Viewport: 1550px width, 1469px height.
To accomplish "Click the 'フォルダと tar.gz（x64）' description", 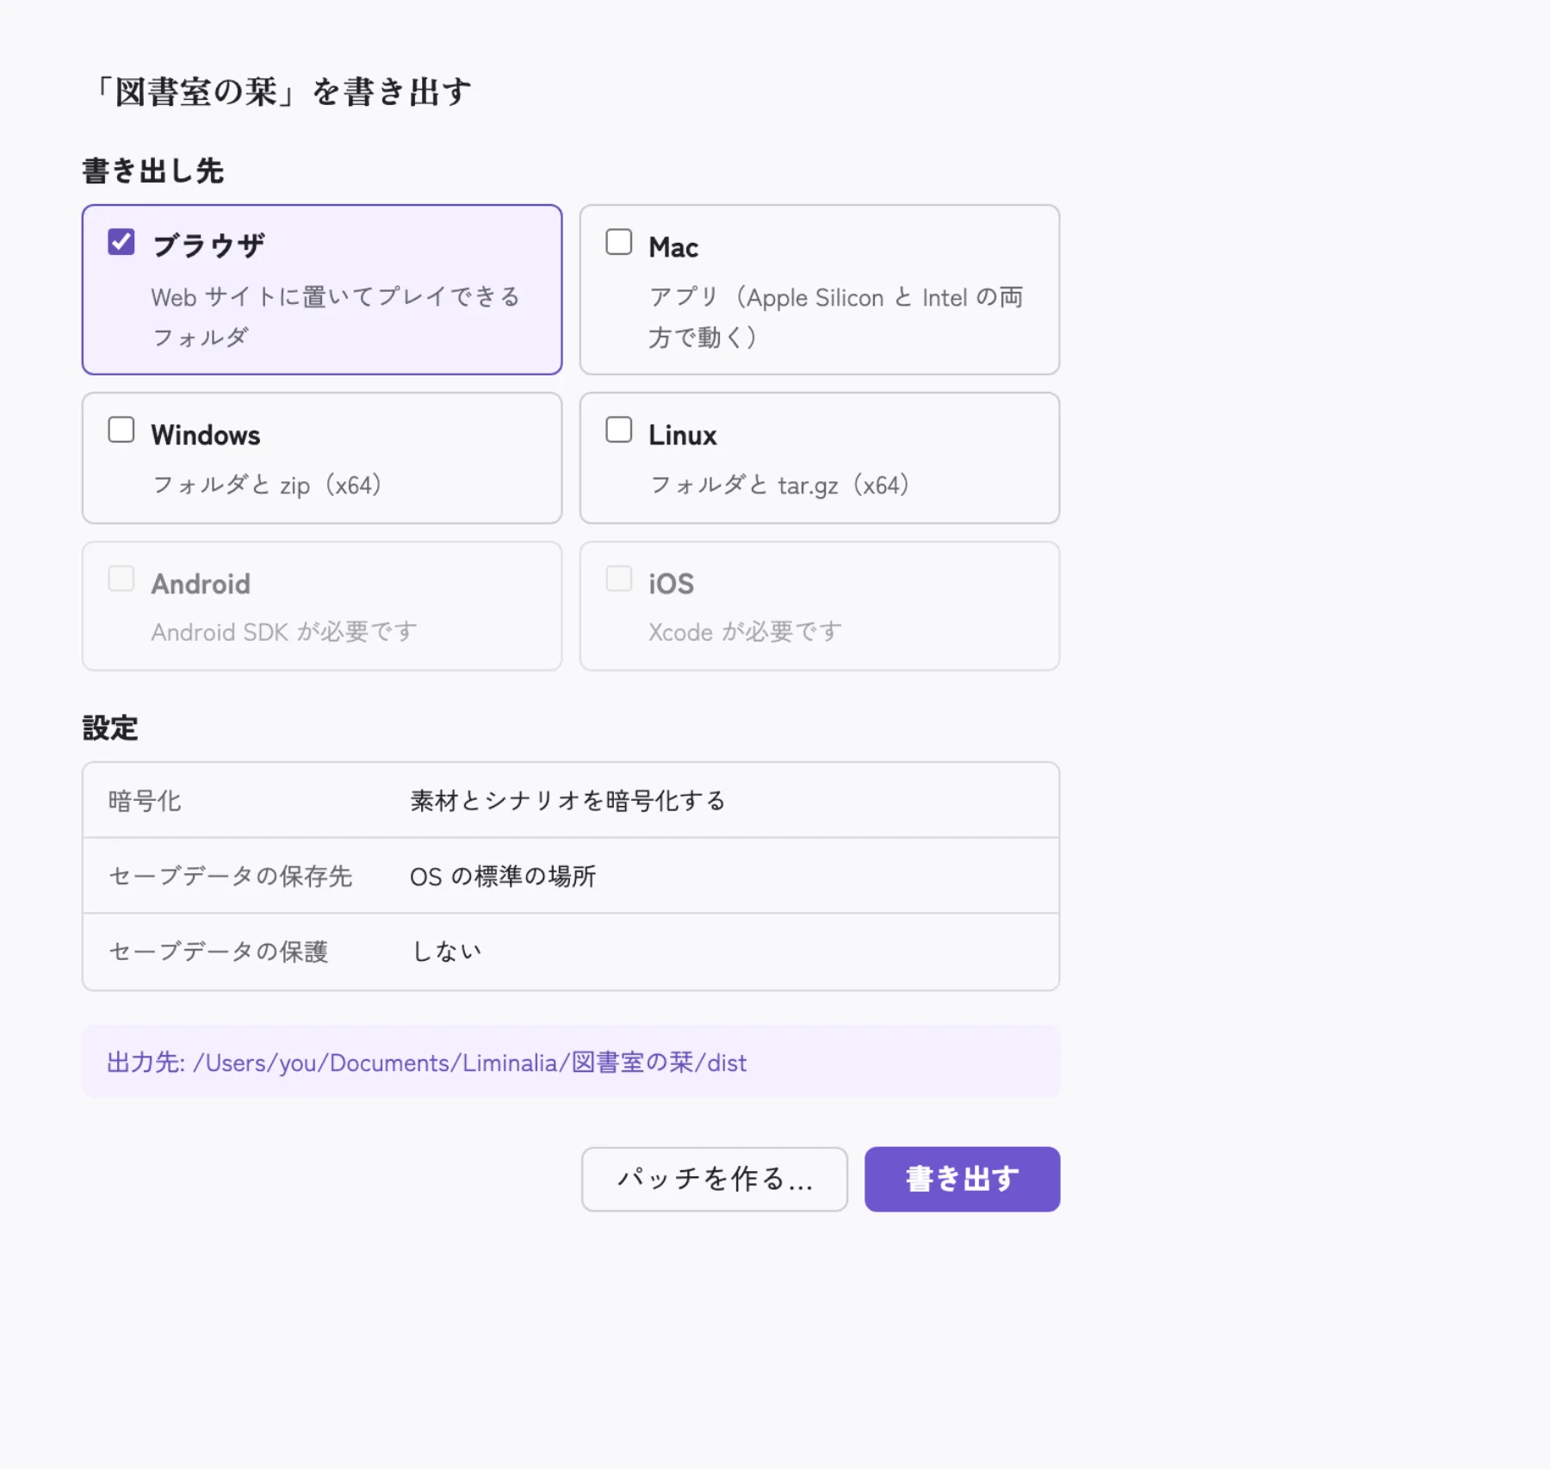I will 779,485.
